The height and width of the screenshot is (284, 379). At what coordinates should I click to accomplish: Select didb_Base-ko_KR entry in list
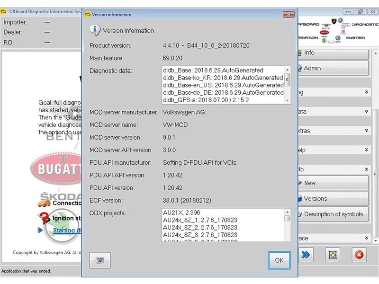tap(223, 78)
